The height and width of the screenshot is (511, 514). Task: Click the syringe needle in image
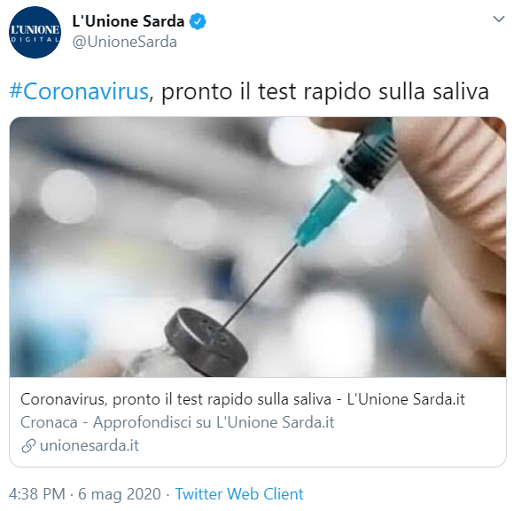[260, 287]
